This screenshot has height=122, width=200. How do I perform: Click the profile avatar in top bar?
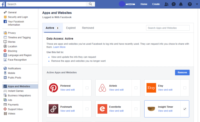tap(122, 4)
